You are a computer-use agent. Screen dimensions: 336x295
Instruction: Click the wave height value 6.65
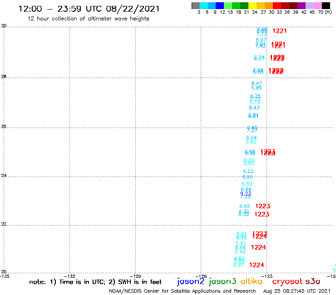(245, 206)
